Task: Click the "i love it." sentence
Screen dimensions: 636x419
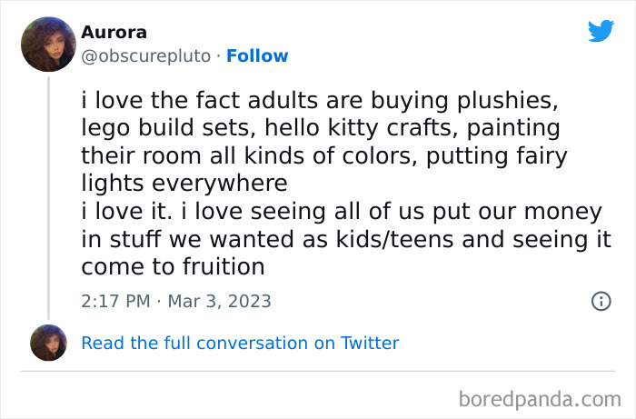Action: (x=124, y=212)
